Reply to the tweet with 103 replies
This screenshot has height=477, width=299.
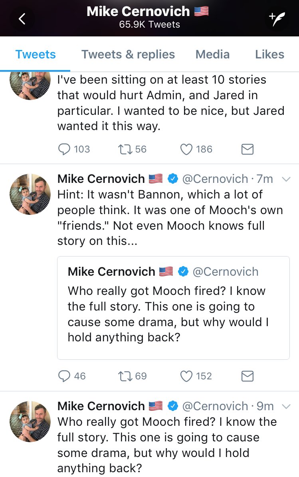click(x=64, y=149)
